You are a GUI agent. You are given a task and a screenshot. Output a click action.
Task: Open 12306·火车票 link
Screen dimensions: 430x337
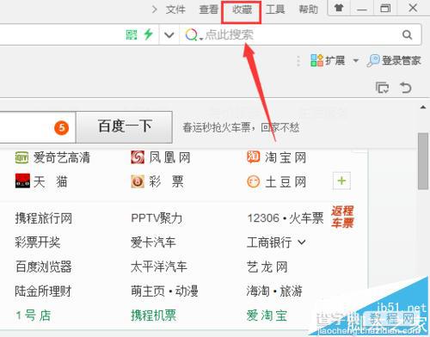(x=286, y=218)
